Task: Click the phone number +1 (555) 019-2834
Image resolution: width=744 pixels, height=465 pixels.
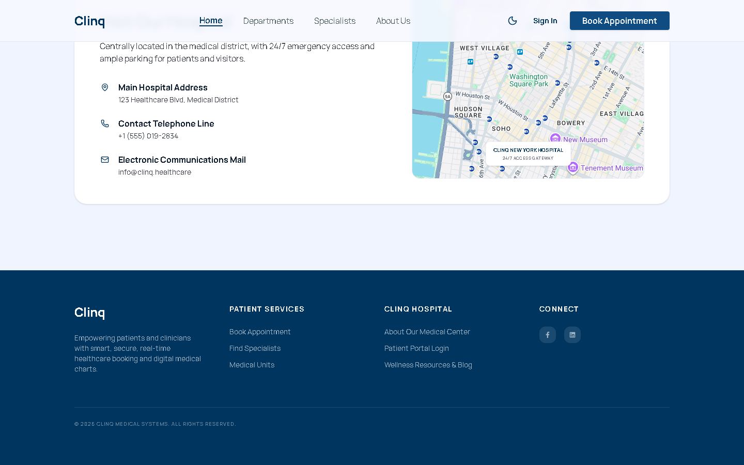Action: [x=148, y=136]
